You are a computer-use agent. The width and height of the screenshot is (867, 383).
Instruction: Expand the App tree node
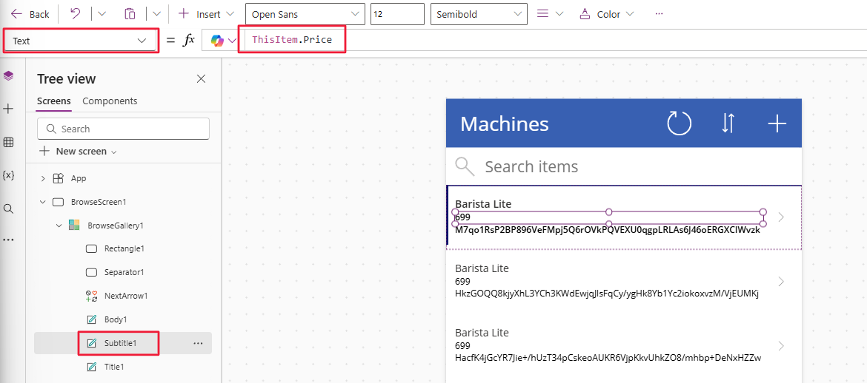pos(43,178)
